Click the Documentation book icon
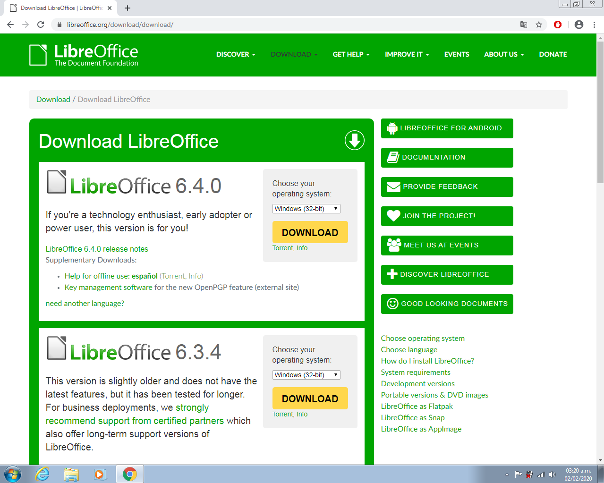This screenshot has height=483, width=604. [393, 157]
